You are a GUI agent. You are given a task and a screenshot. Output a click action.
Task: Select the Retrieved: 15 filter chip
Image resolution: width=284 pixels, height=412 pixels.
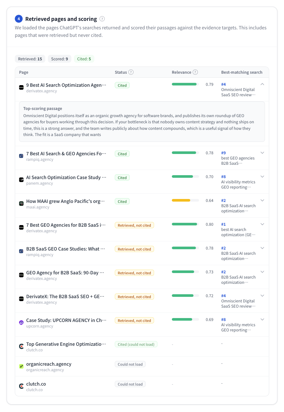[30, 59]
